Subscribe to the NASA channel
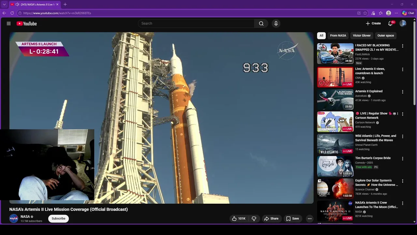 (x=59, y=219)
